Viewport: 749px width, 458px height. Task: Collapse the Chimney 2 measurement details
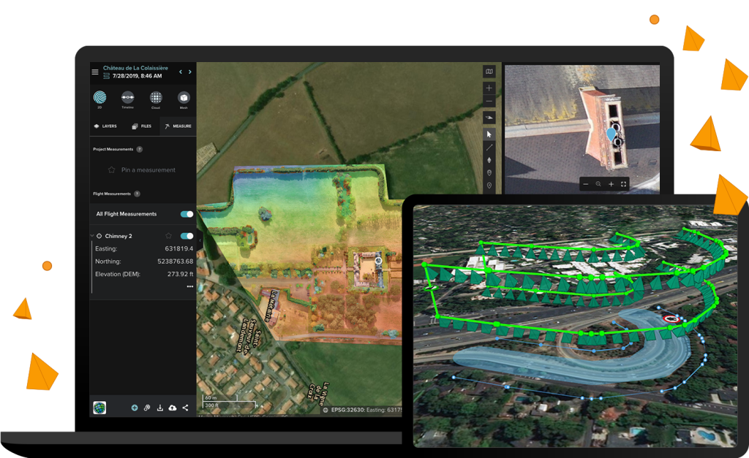coord(92,236)
